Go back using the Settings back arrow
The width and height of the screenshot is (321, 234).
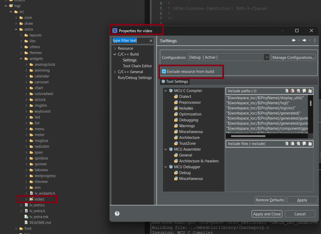click(x=294, y=40)
